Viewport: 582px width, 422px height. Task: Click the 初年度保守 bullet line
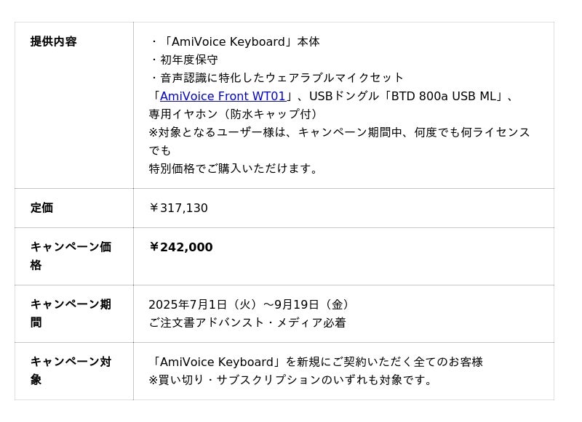pos(183,60)
